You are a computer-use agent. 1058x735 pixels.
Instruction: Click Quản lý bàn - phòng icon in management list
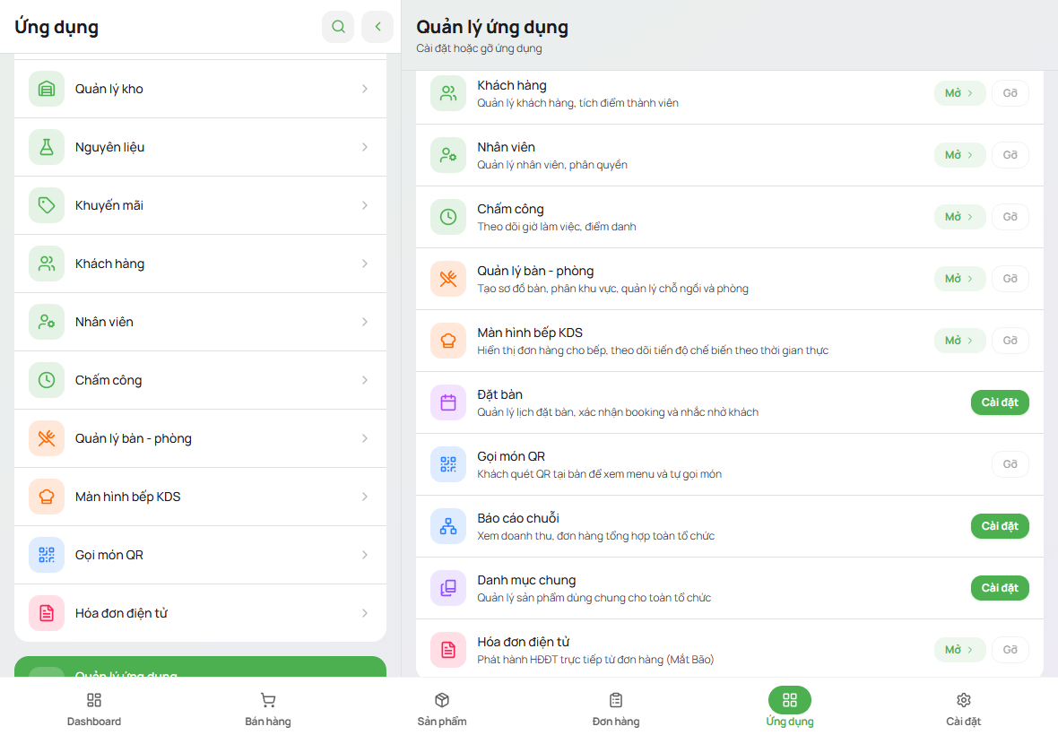click(x=448, y=279)
